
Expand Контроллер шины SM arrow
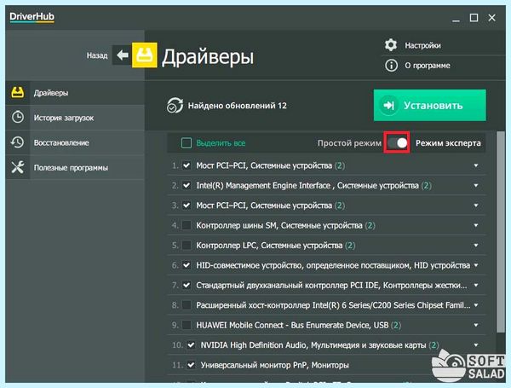pyautogui.click(x=476, y=225)
